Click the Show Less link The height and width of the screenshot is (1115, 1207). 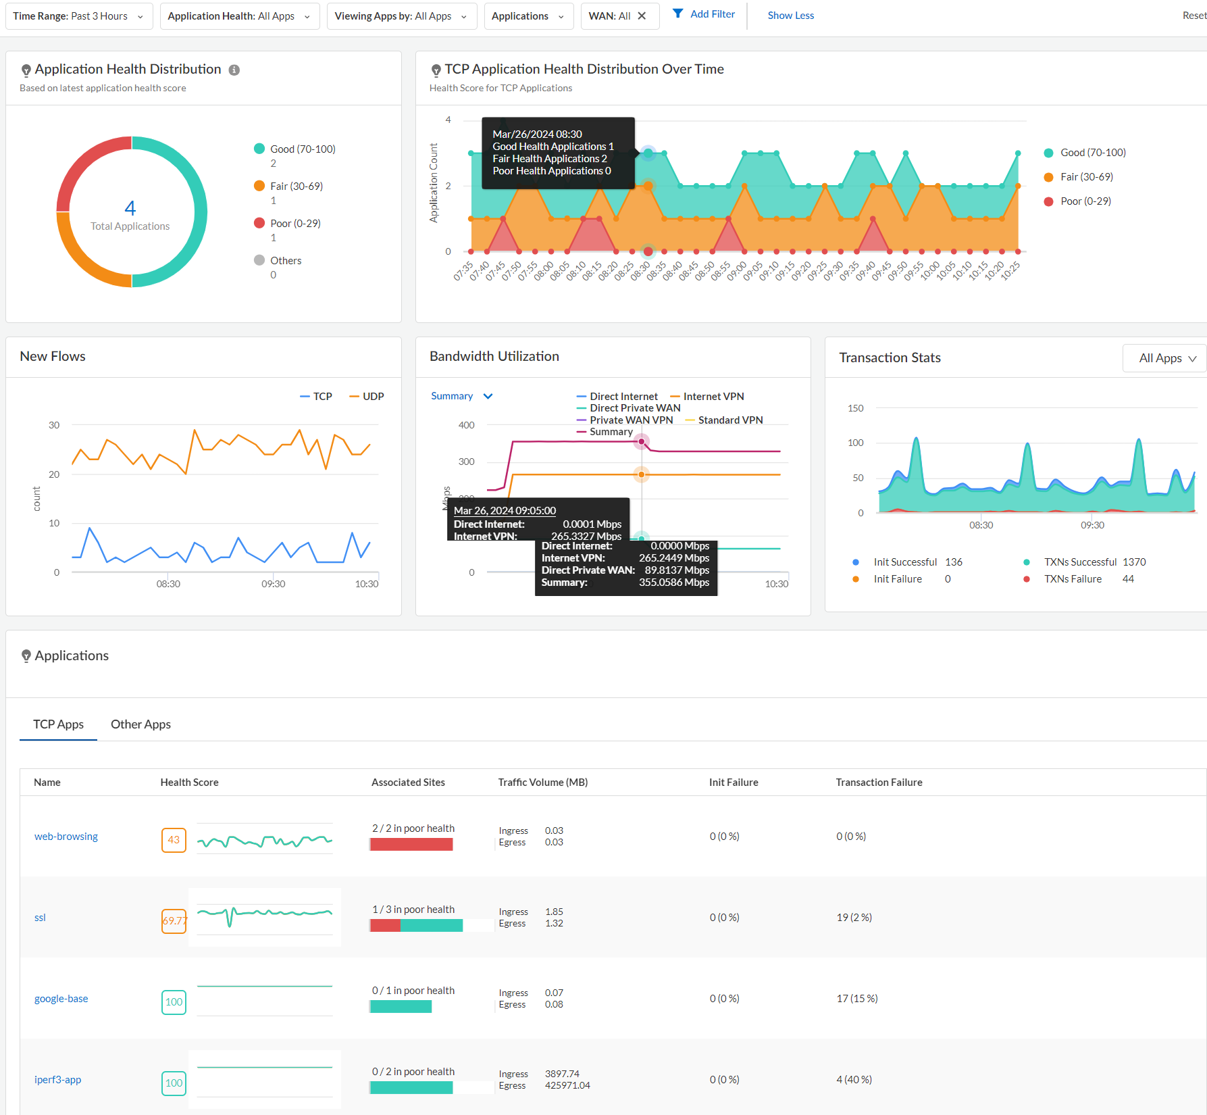(790, 16)
